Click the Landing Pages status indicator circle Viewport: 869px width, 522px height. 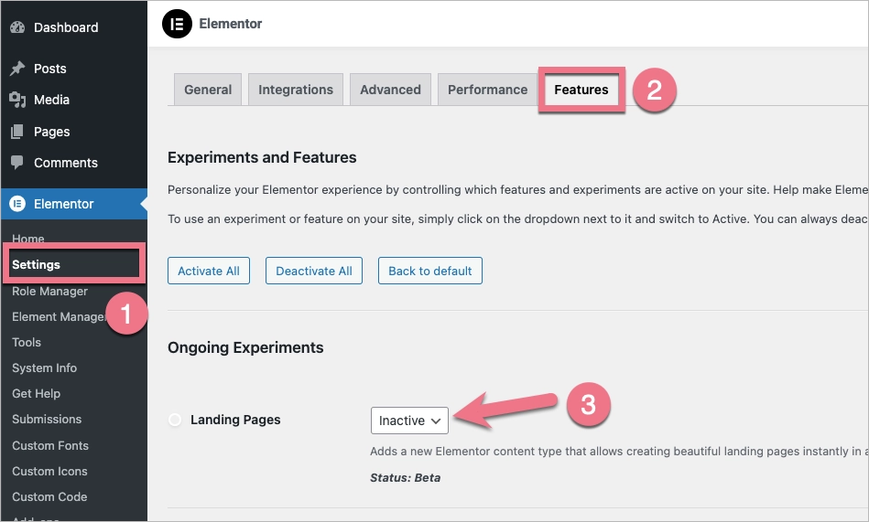pyautogui.click(x=175, y=420)
